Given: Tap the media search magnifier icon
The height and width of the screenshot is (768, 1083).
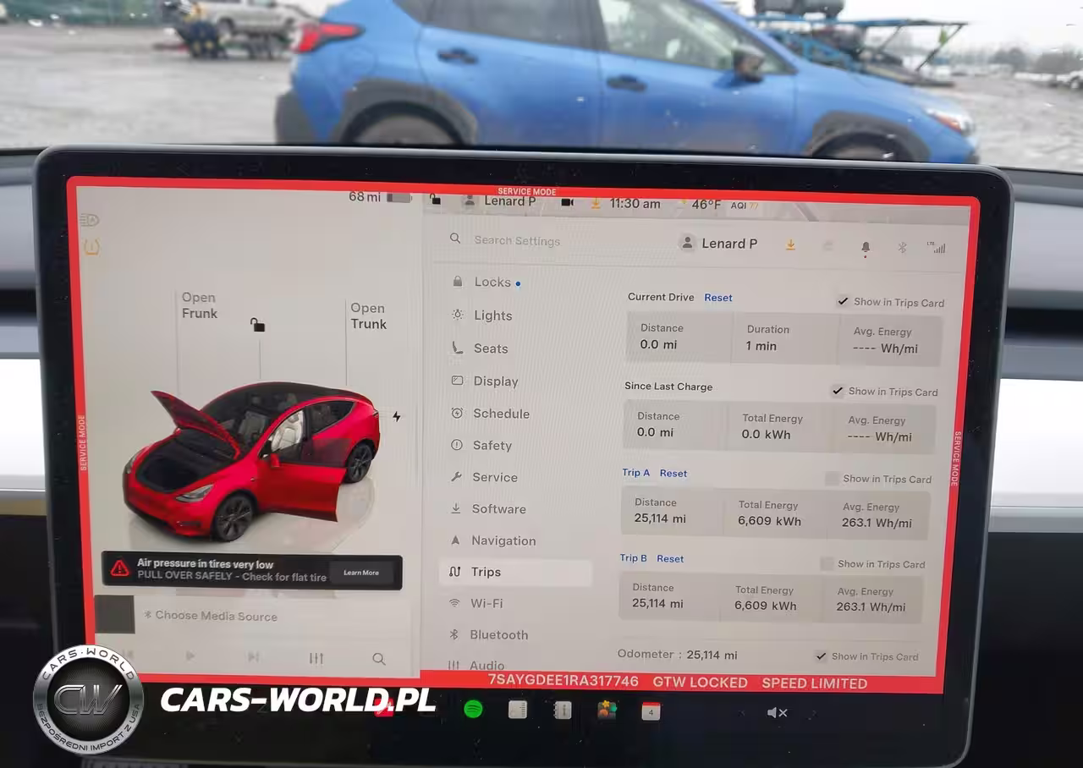Looking at the screenshot, I should pos(378,658).
